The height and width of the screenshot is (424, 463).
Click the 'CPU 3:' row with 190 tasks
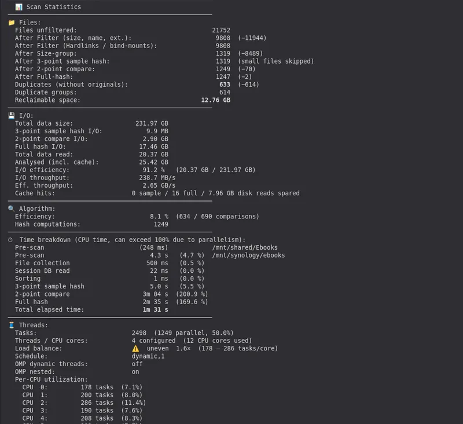pyautogui.click(x=82, y=411)
